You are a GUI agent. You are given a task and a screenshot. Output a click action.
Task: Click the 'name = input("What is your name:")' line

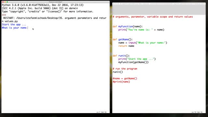point(143,43)
